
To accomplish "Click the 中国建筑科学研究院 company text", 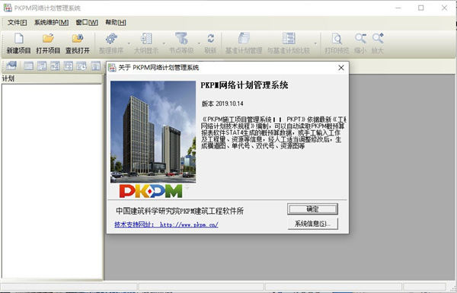I will 180,211.
